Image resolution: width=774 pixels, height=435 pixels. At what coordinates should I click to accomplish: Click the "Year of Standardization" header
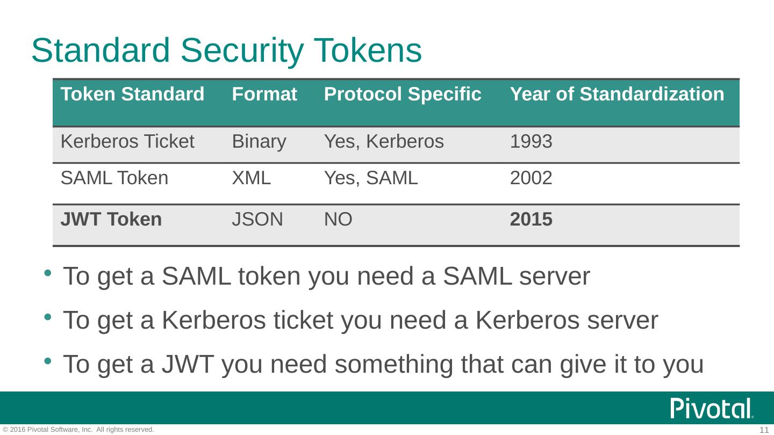[617, 95]
